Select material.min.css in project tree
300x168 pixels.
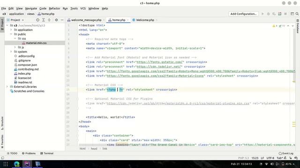pyautogui.click(x=36, y=43)
